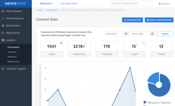
Task: Click the Account user icon
Action: (x=160, y=4)
